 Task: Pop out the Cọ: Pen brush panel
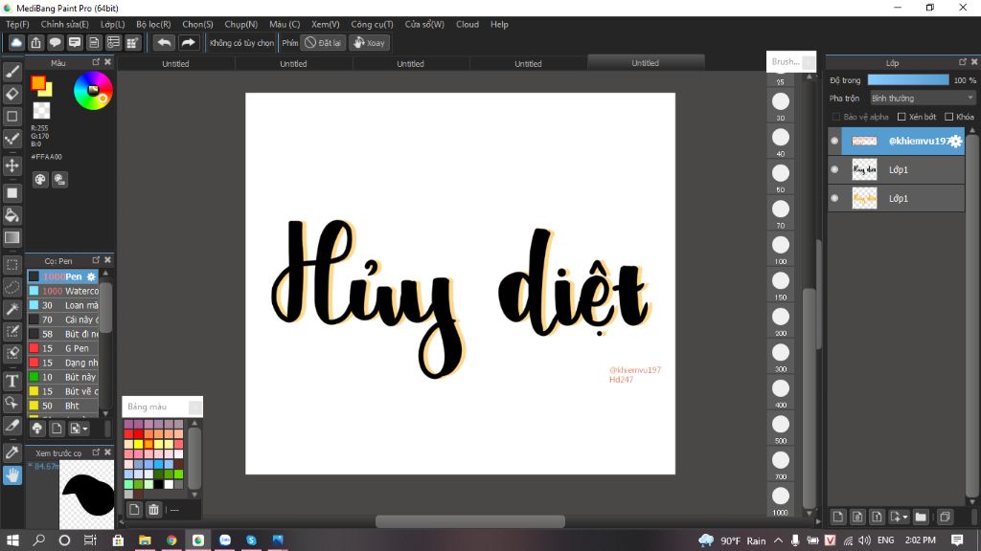(96, 260)
